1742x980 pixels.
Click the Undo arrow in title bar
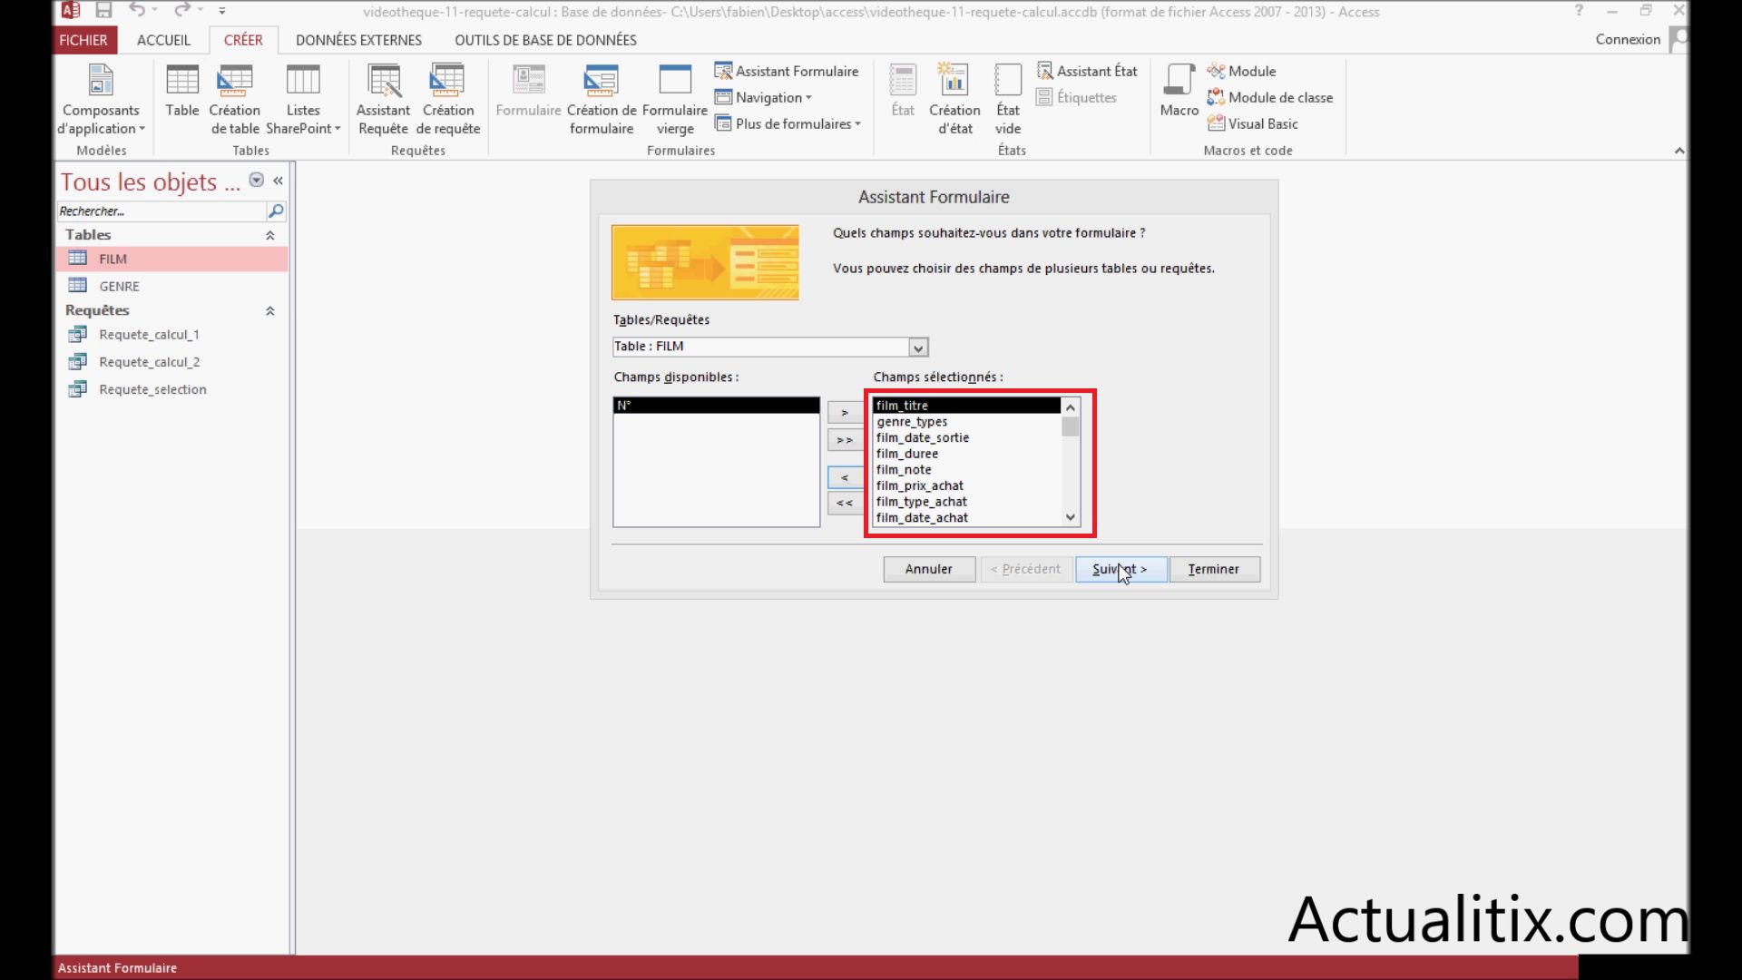click(x=137, y=11)
